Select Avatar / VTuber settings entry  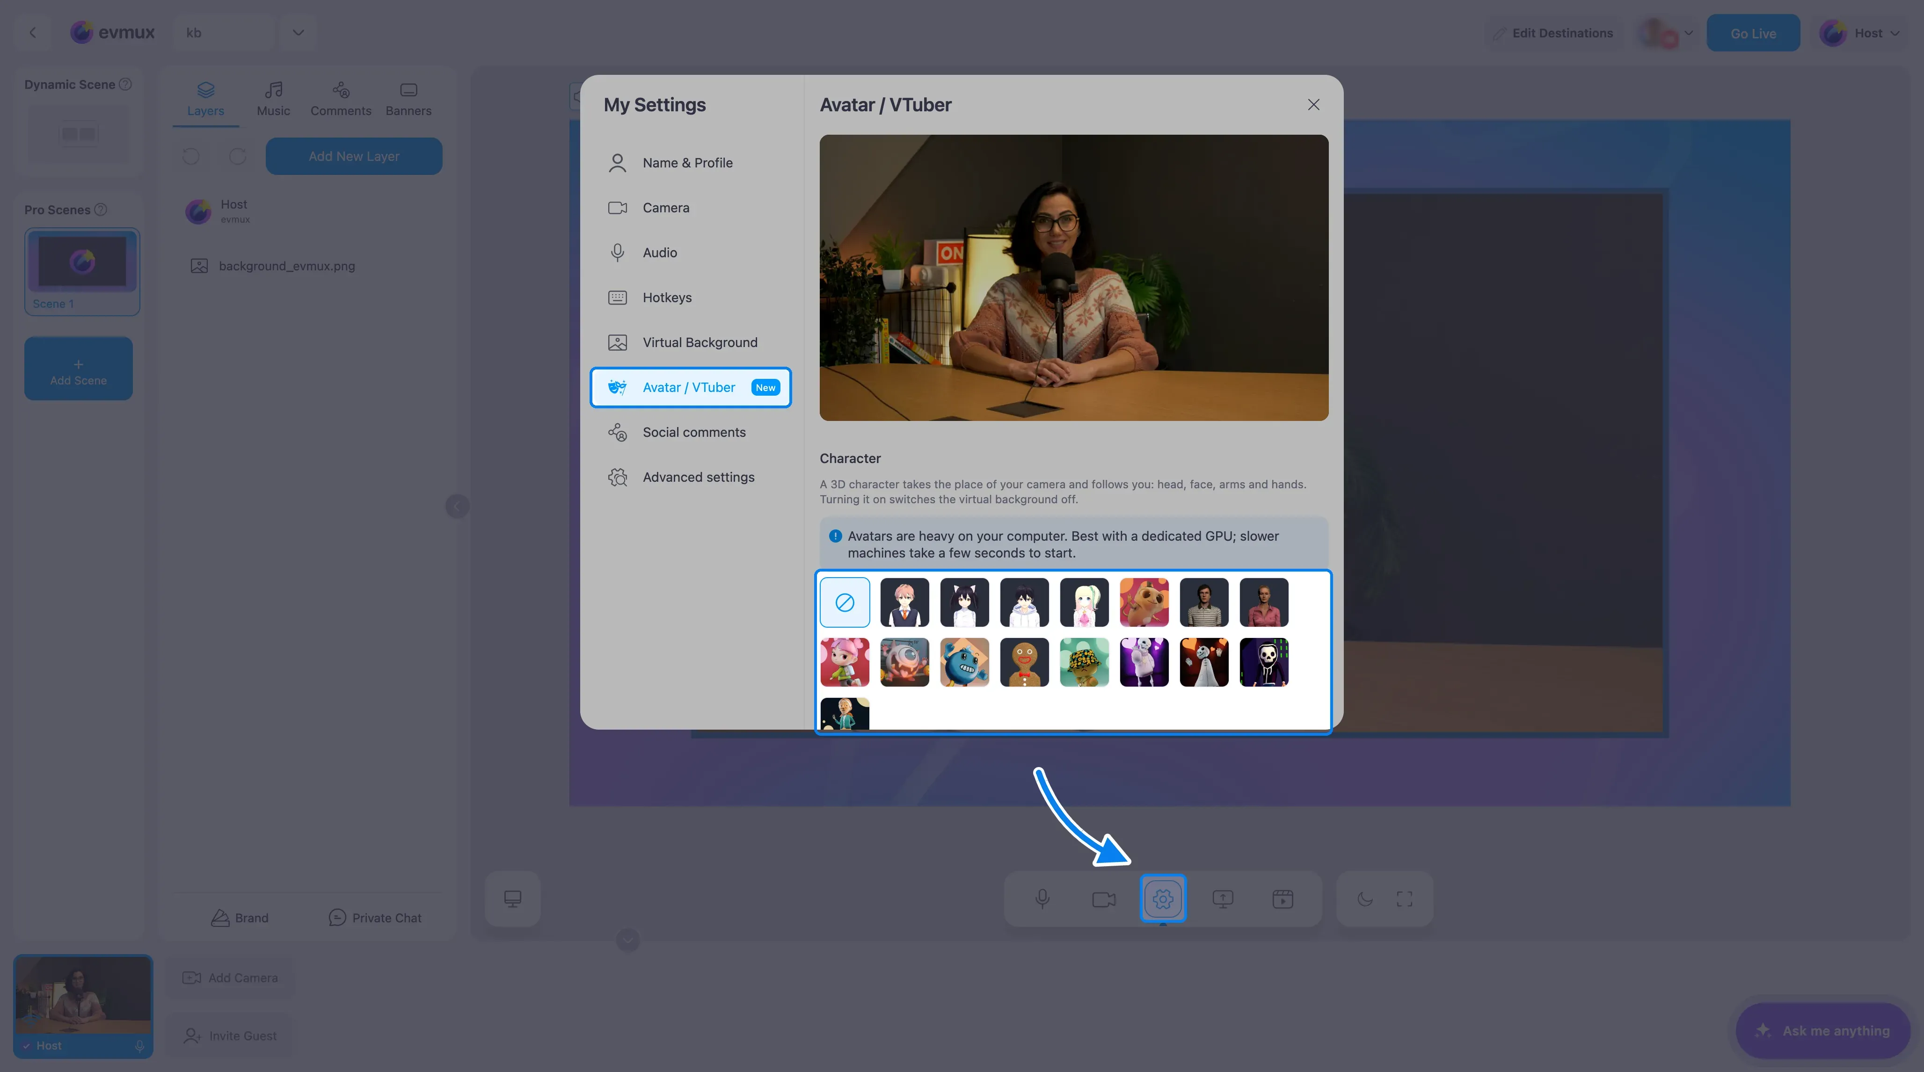(x=690, y=387)
